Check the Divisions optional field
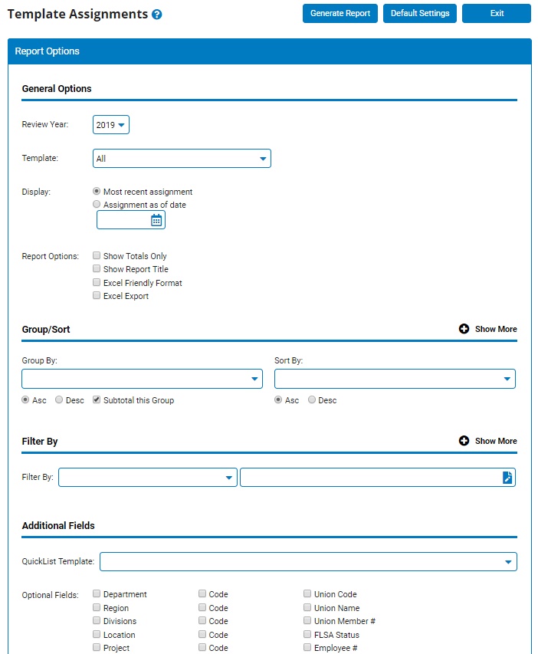 click(97, 620)
